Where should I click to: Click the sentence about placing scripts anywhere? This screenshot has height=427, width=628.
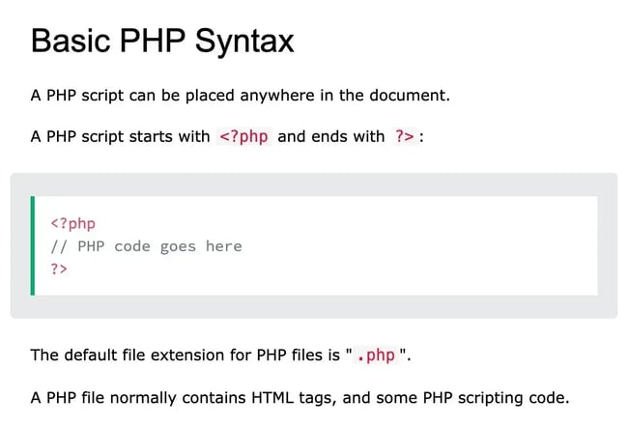click(x=241, y=96)
